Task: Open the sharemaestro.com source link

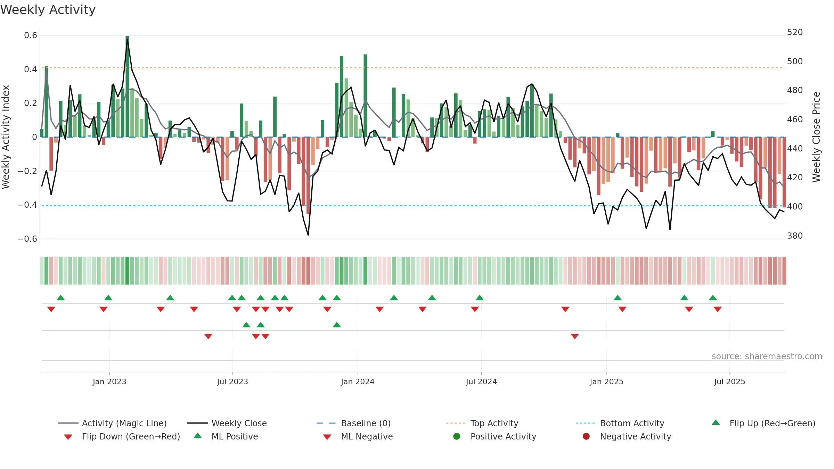Action: click(x=767, y=356)
